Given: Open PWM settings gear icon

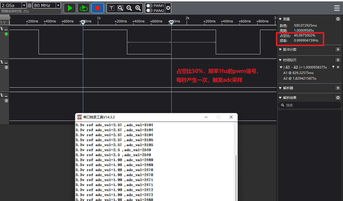Looking at the screenshot, I should point(168,8).
